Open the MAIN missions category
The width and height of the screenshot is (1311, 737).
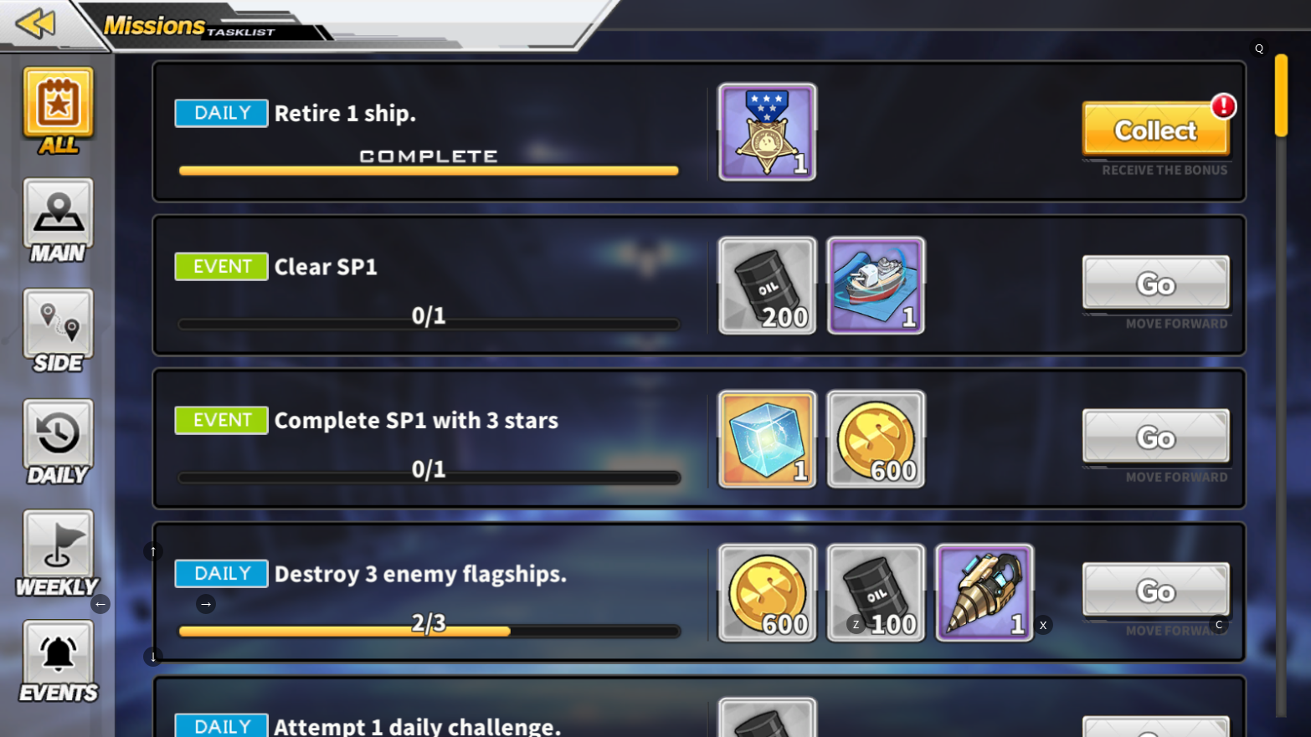(x=58, y=221)
